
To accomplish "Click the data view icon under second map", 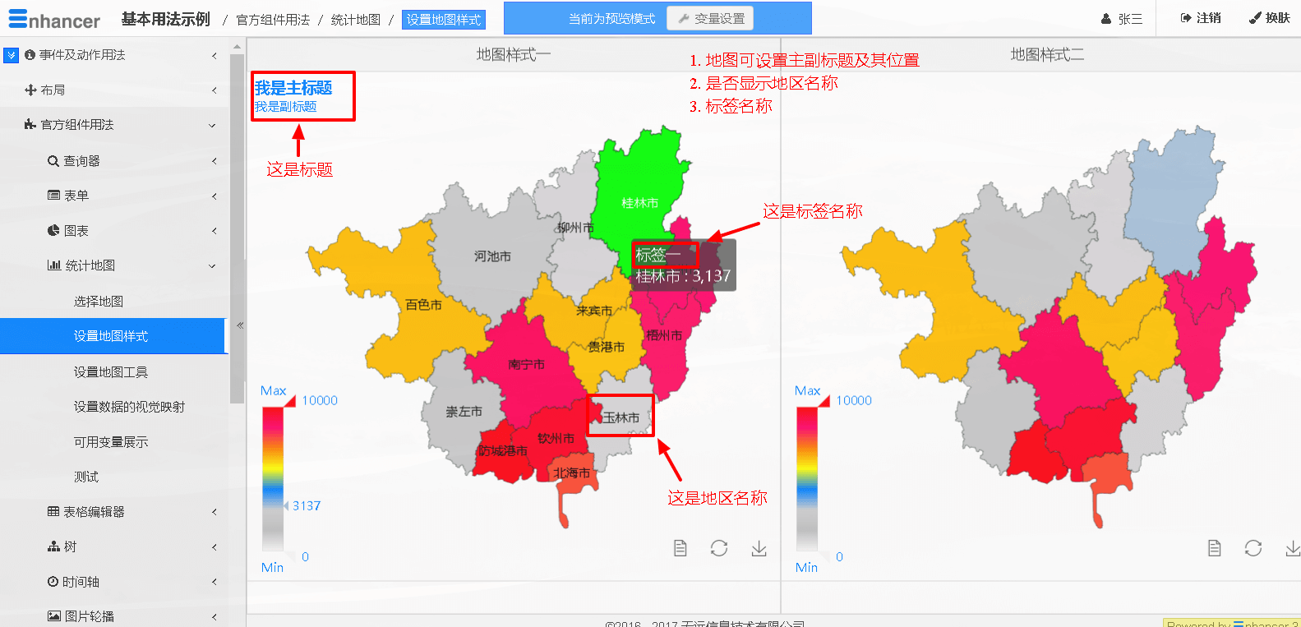I will tap(1214, 548).
